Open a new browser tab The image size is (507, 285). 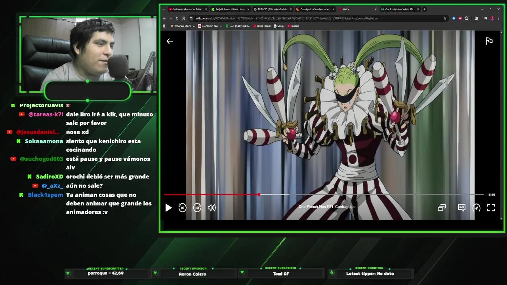pos(424,9)
